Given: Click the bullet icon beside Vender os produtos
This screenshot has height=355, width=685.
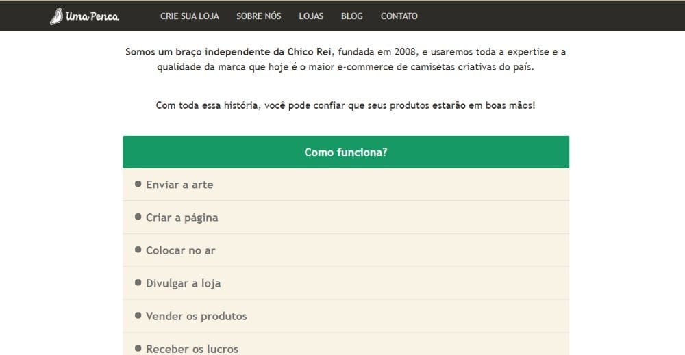Looking at the screenshot, I should pyautogui.click(x=138, y=315).
